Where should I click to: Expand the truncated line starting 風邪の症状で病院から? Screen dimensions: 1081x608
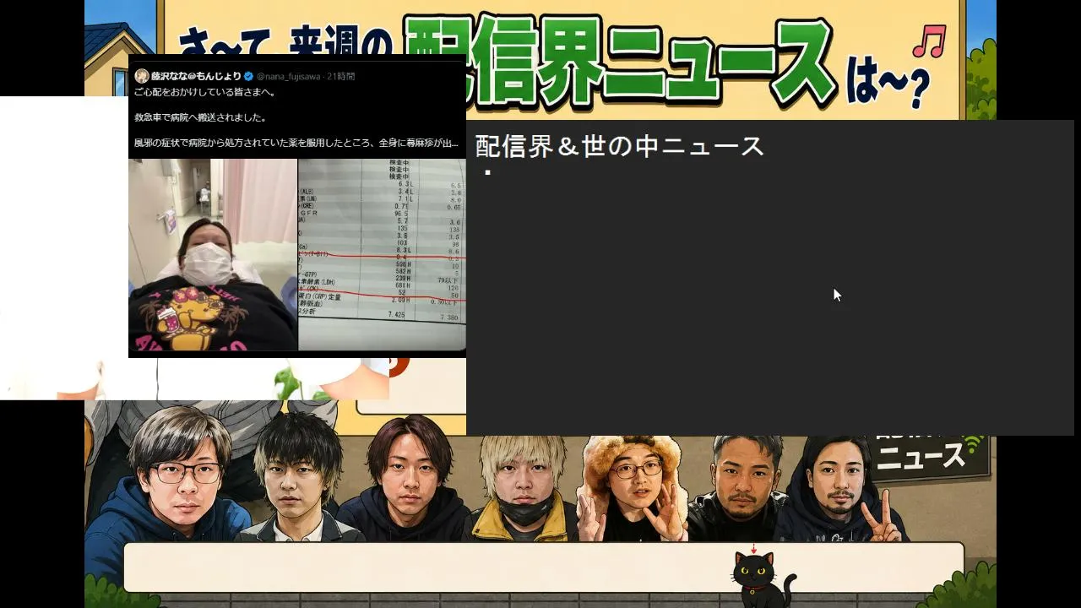296,143
